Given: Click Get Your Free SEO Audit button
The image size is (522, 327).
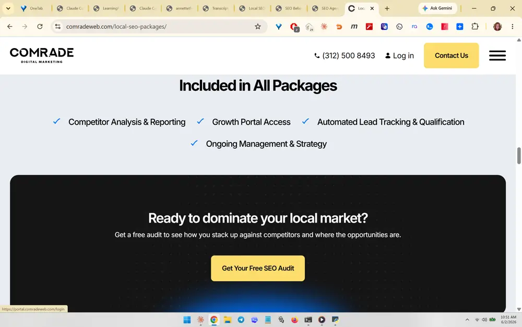Looking at the screenshot, I should 258,268.
